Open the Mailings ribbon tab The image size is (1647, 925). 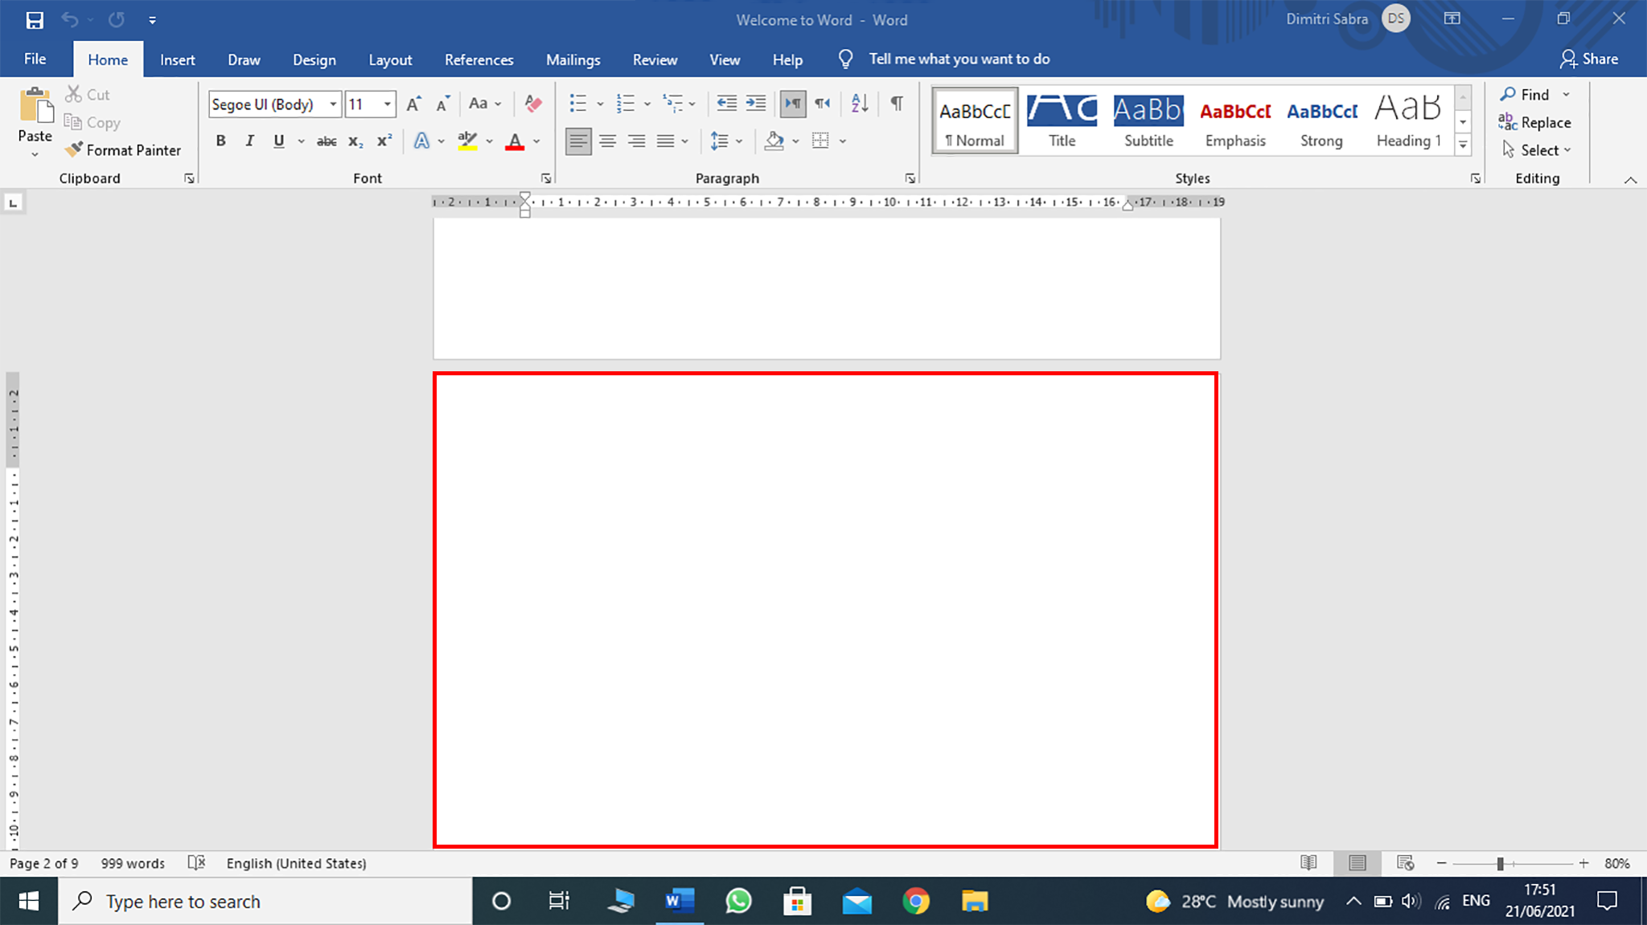[x=573, y=59]
